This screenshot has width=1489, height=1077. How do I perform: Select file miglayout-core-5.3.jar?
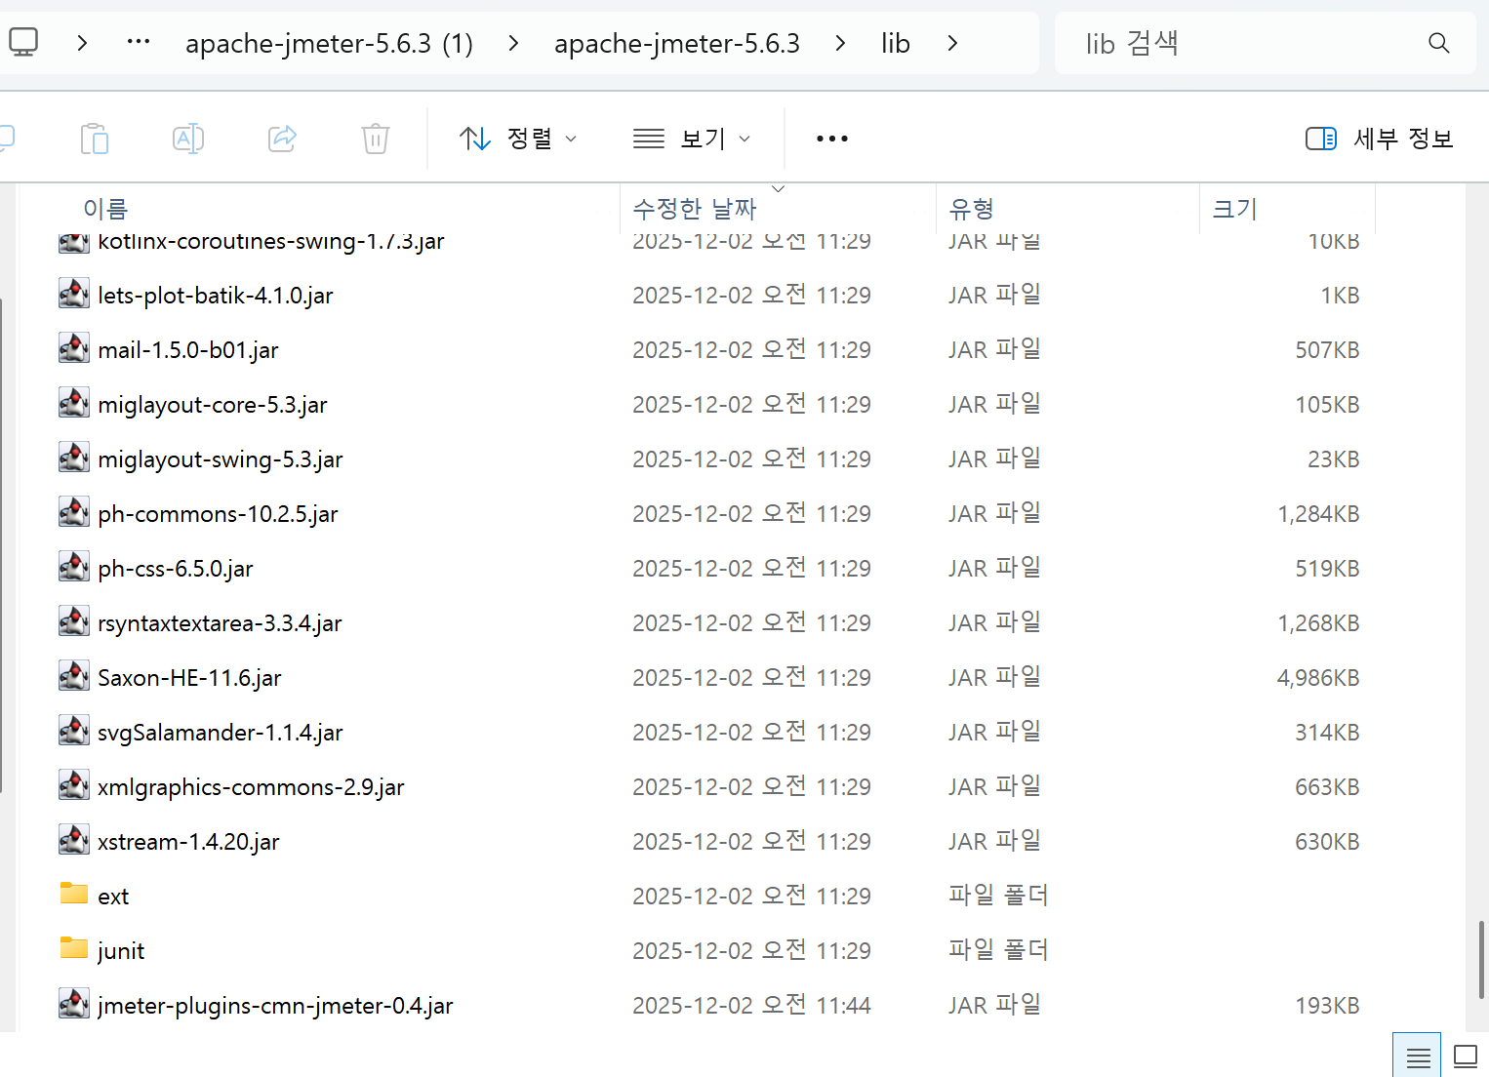212,405
